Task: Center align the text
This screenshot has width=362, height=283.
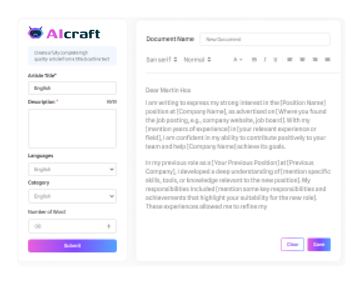Action: (302, 60)
